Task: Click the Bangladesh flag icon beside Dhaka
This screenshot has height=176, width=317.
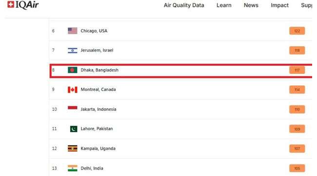Action: (x=72, y=70)
